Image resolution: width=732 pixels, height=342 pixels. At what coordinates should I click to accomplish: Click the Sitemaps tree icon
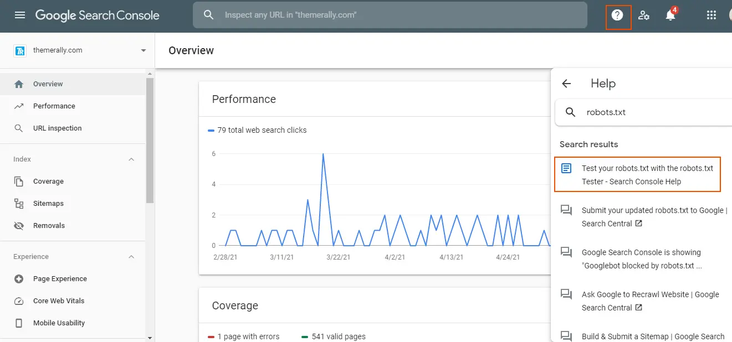click(x=19, y=204)
